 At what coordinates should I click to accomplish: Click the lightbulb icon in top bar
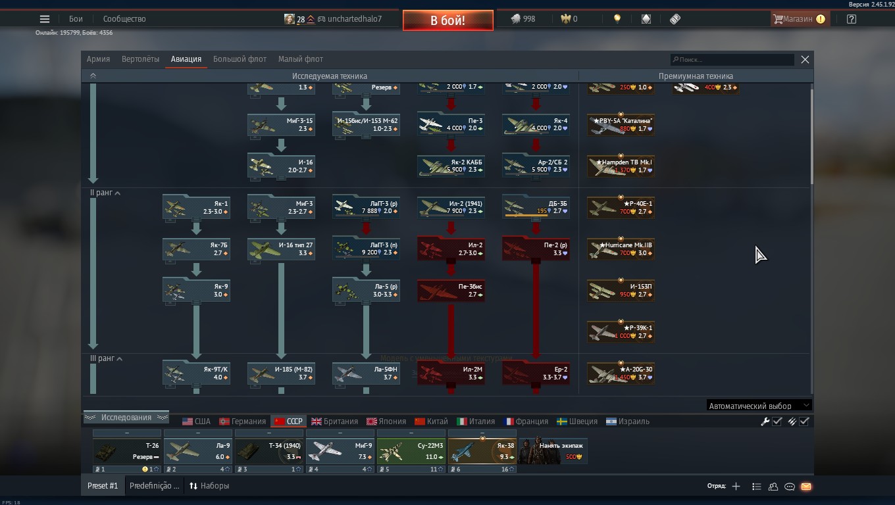[x=617, y=19]
